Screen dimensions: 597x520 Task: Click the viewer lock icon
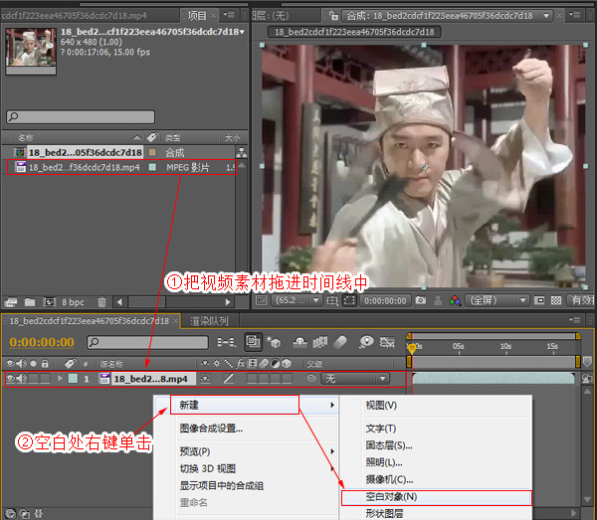coord(334,16)
